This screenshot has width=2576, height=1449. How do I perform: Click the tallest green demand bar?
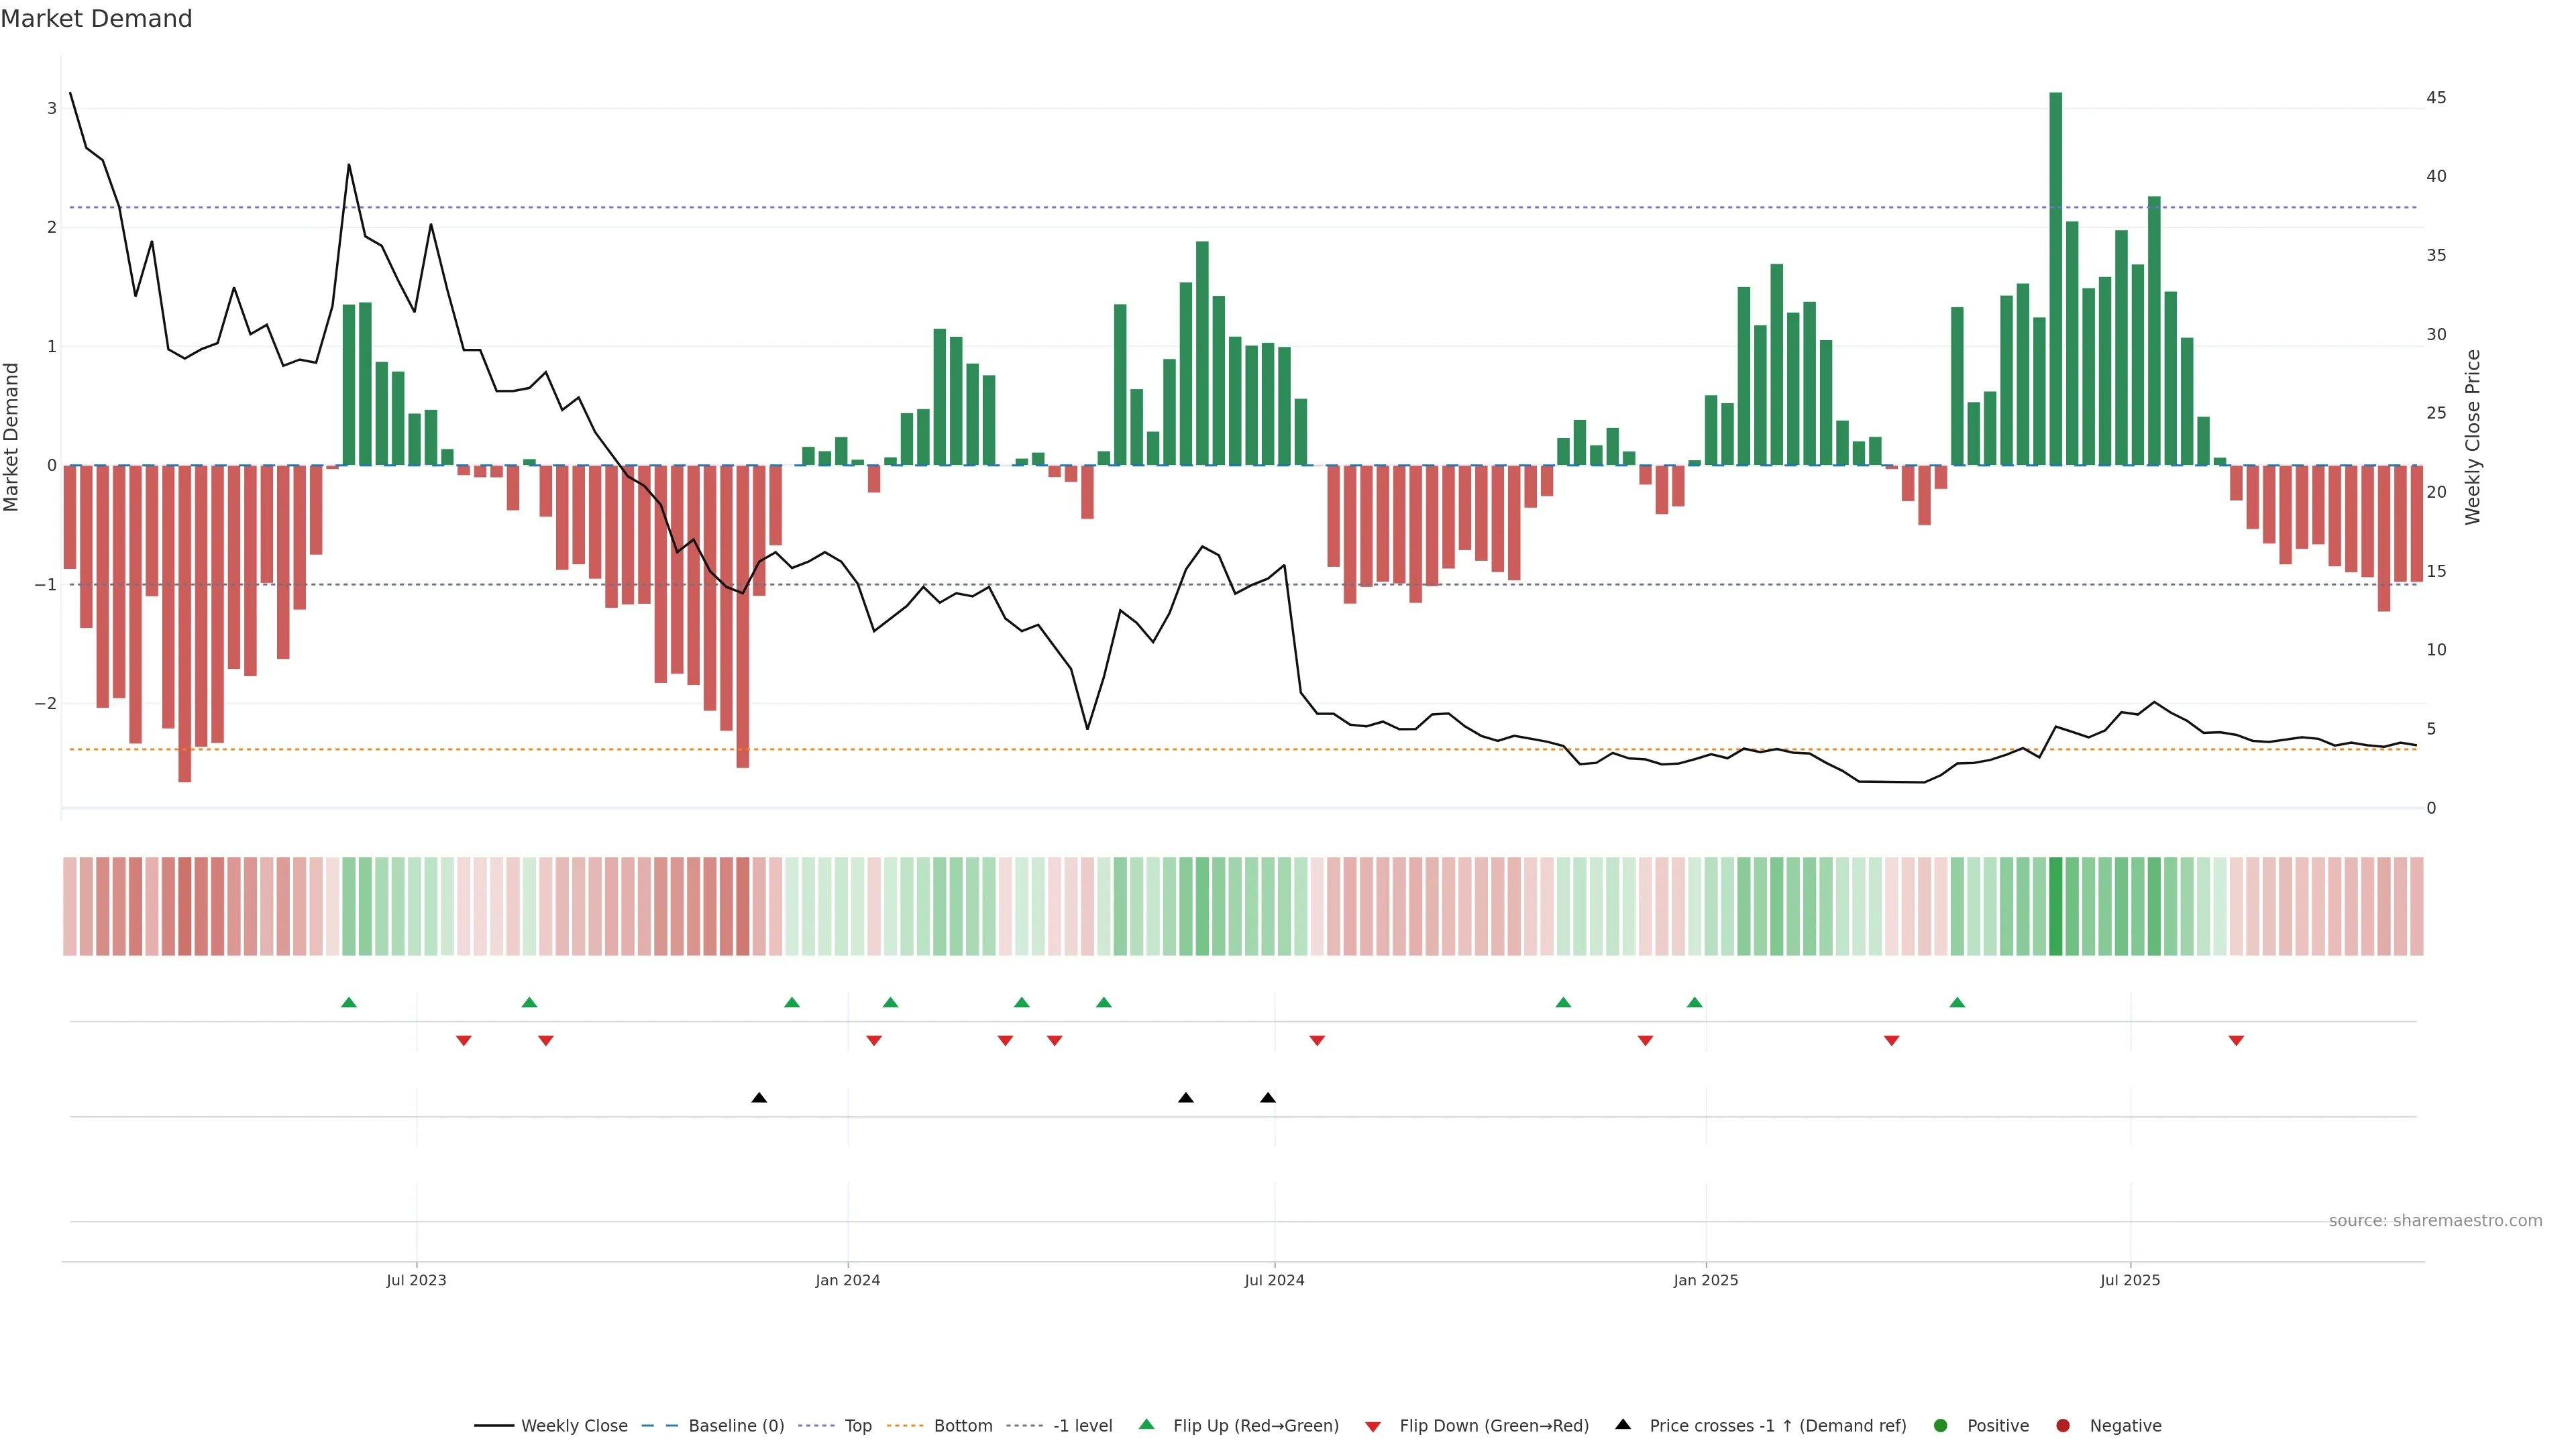coord(2055,280)
